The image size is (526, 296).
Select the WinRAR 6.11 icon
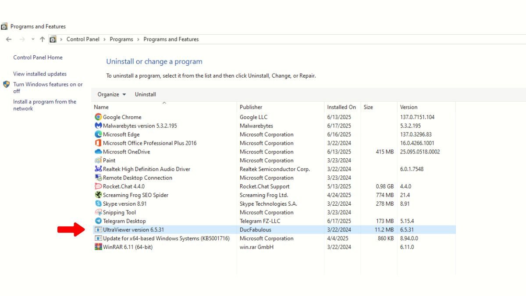(98, 247)
